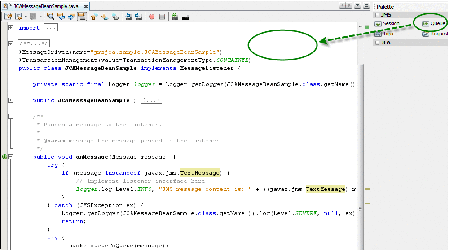Image resolution: width=449 pixels, height=250 pixels.
Task: Expand the collapsed import block
Action: [x=11, y=27]
